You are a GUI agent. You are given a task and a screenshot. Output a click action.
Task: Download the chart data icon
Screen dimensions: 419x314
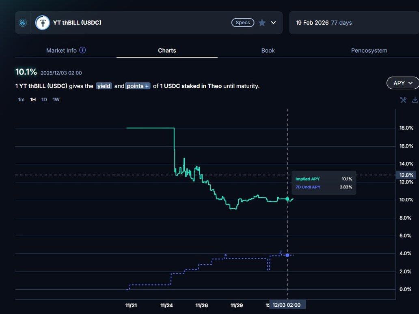coord(415,100)
